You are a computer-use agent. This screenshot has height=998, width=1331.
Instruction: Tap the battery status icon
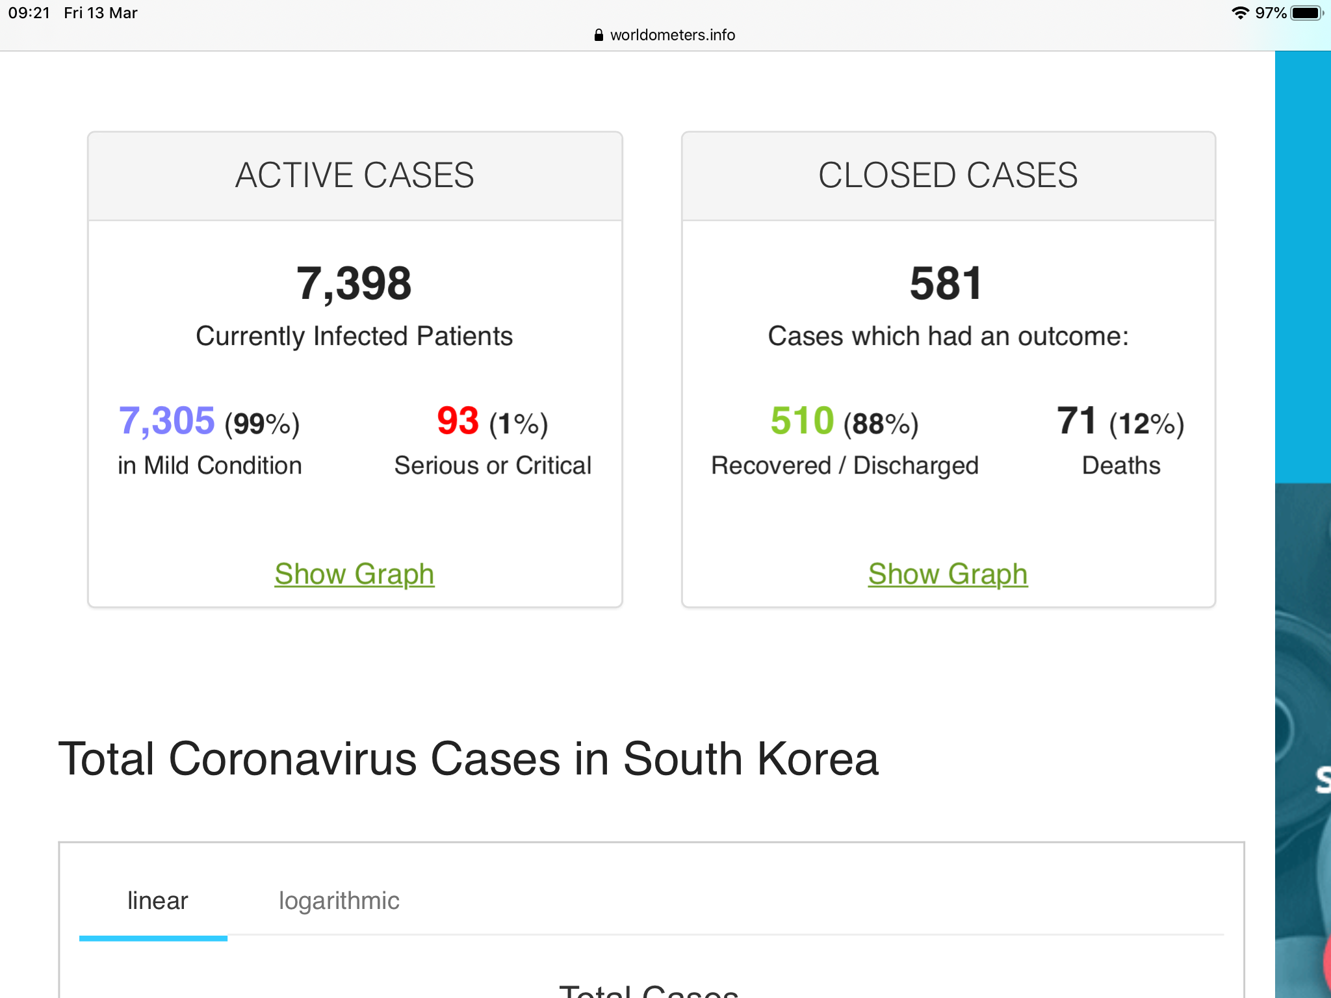point(1306,13)
